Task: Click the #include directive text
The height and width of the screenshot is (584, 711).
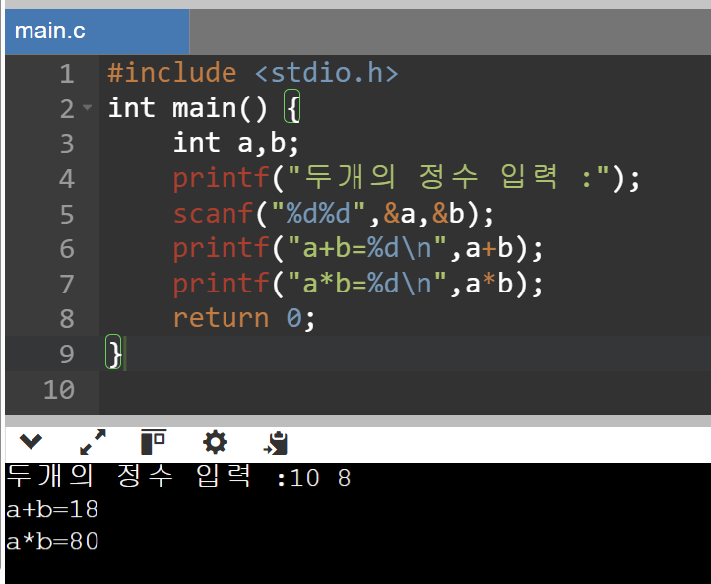Action: click(x=172, y=73)
